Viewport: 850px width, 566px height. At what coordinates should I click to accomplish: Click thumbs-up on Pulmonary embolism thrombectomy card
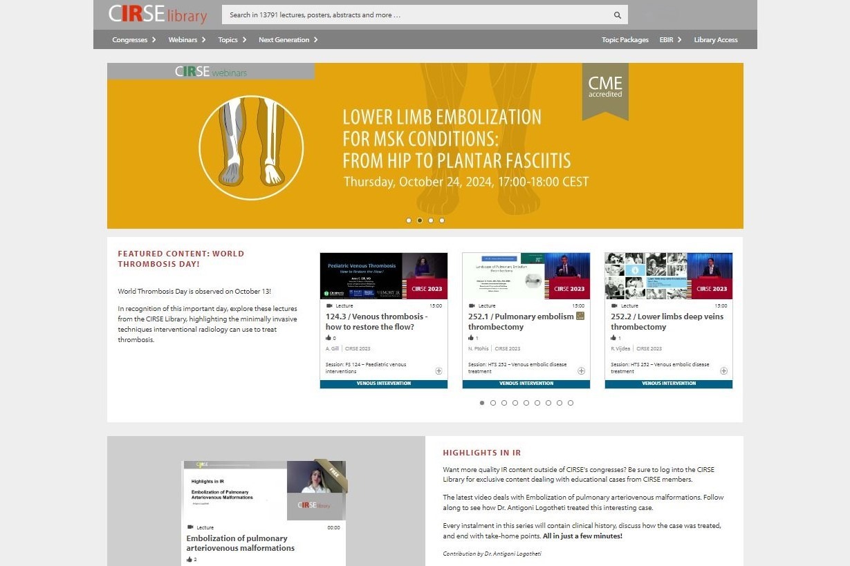pyautogui.click(x=471, y=338)
